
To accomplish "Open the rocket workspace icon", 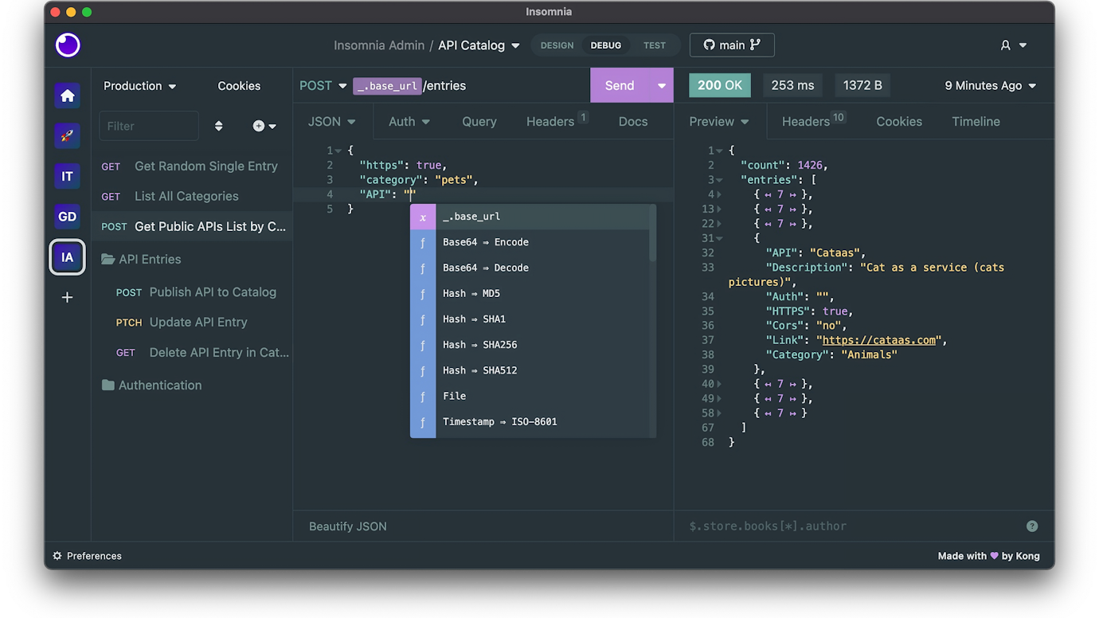I will point(67,135).
